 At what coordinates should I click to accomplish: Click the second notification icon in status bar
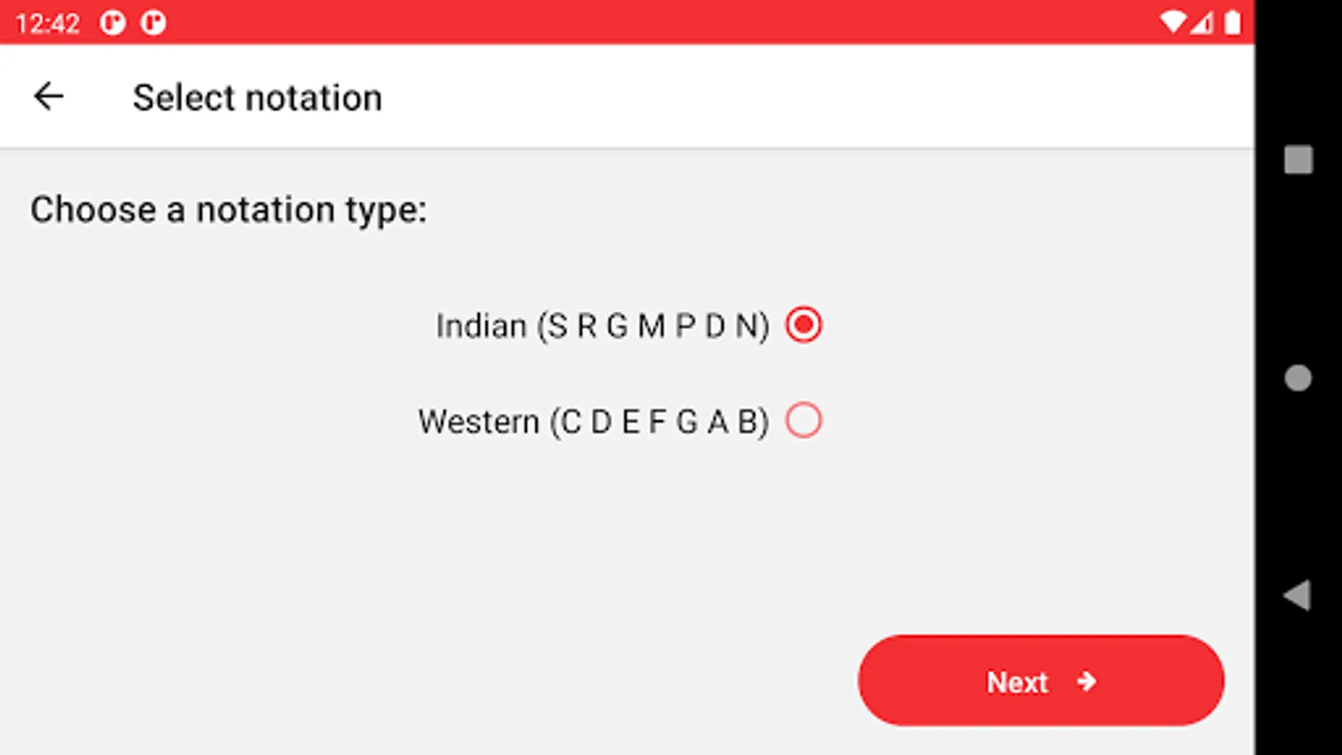pos(153,23)
